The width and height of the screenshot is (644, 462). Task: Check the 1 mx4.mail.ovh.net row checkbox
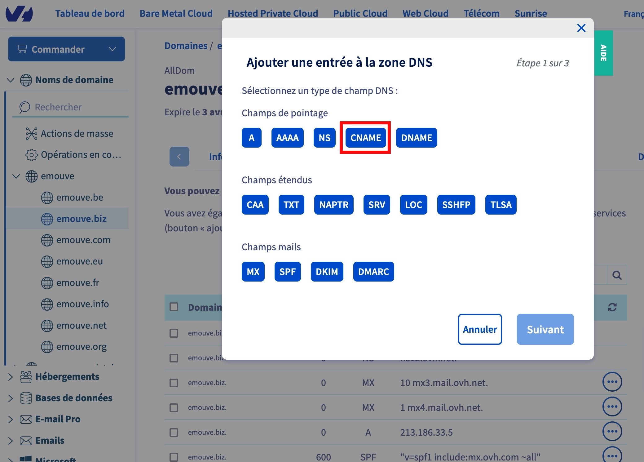(x=174, y=408)
